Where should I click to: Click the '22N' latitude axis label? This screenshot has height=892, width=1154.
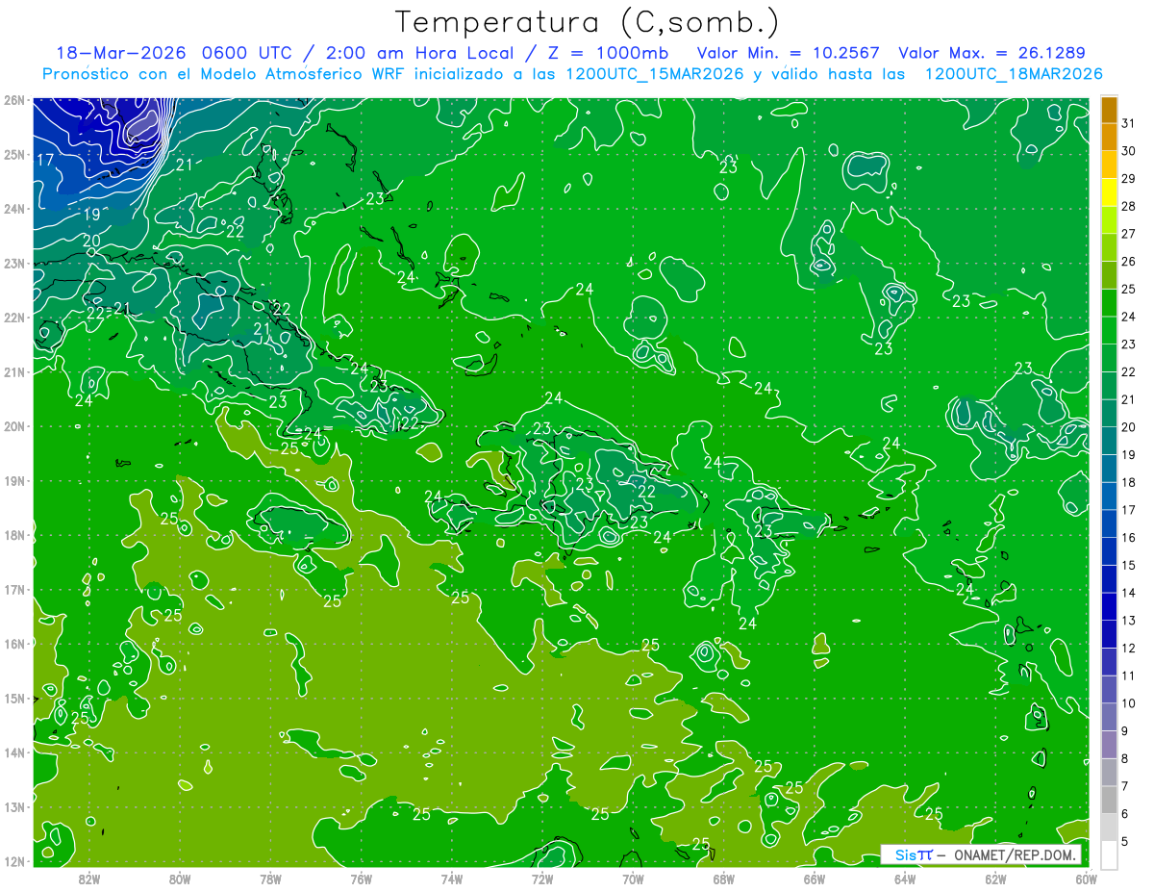coord(14,318)
